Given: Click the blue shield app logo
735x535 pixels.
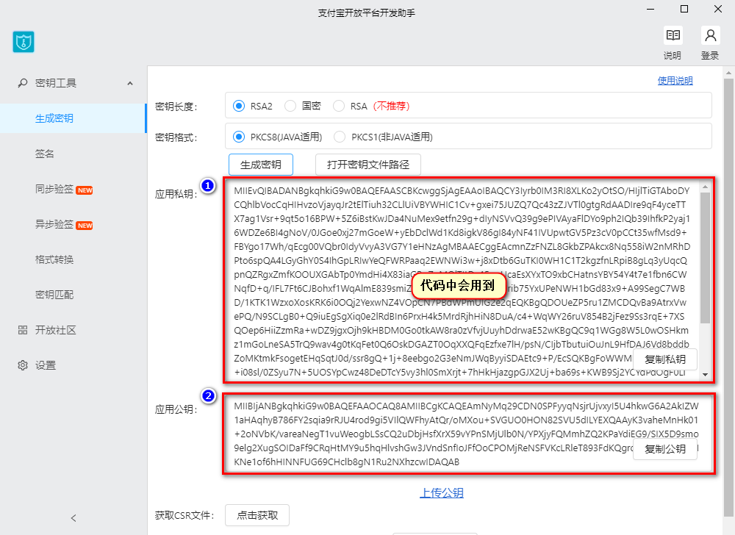Looking at the screenshot, I should pos(24,42).
